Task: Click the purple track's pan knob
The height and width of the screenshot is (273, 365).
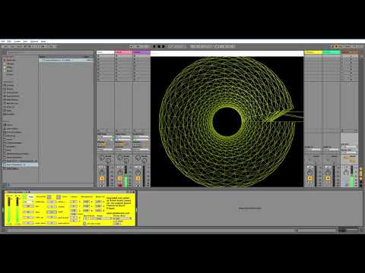Action: (138, 173)
